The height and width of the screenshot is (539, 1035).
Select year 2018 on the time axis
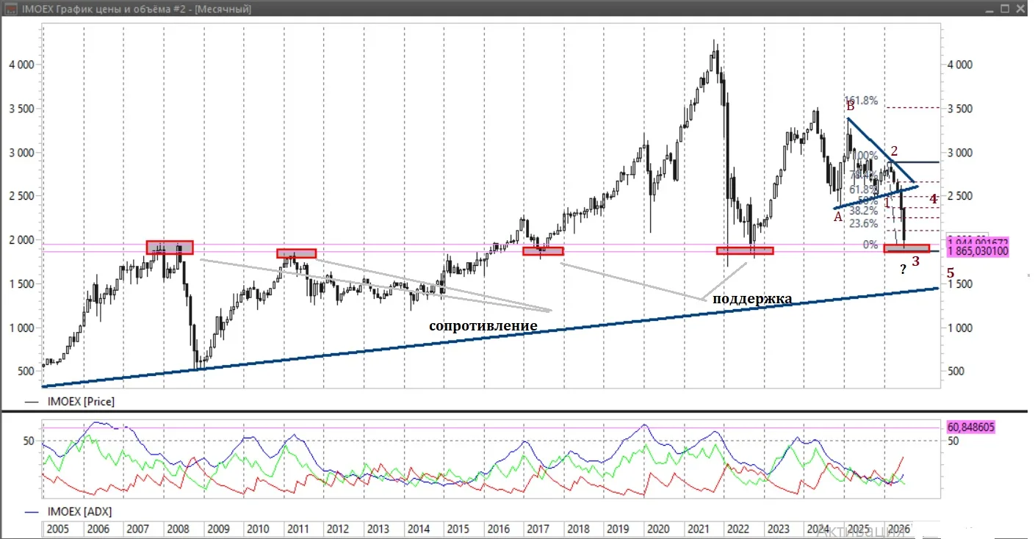pyautogui.click(x=577, y=529)
